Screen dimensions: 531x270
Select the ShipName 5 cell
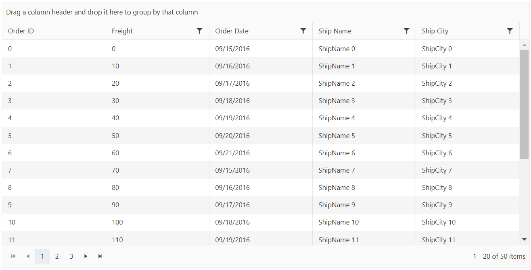pos(337,136)
